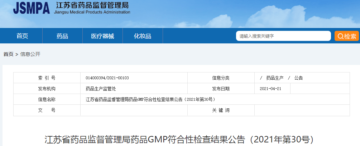Click the 药品生产 category text
The width and height of the screenshot is (360, 146).
point(275,78)
